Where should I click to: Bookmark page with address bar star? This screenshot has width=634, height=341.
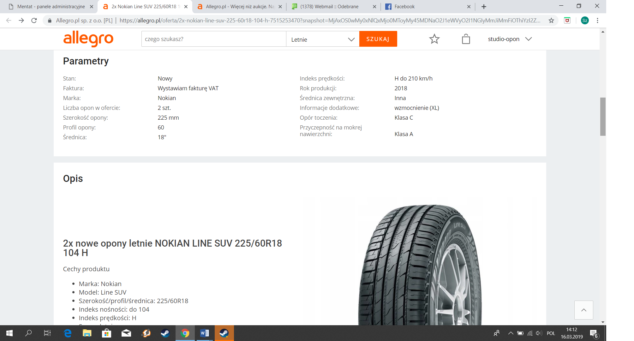[x=551, y=21]
